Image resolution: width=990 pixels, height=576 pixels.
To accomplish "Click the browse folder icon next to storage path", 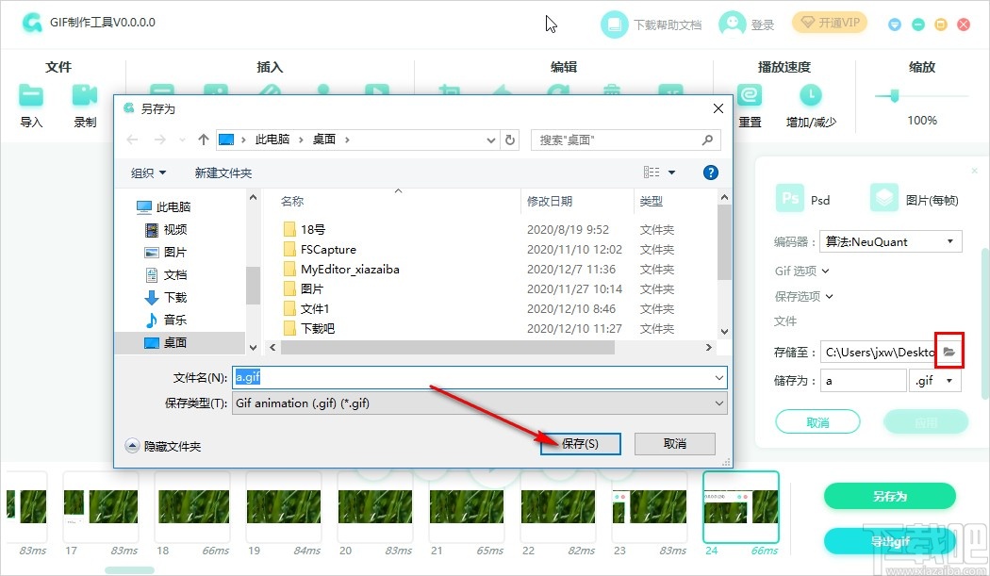I will coord(949,351).
